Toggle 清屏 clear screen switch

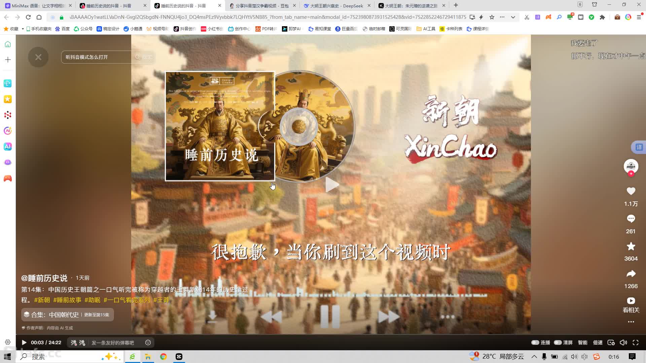[x=558, y=342]
